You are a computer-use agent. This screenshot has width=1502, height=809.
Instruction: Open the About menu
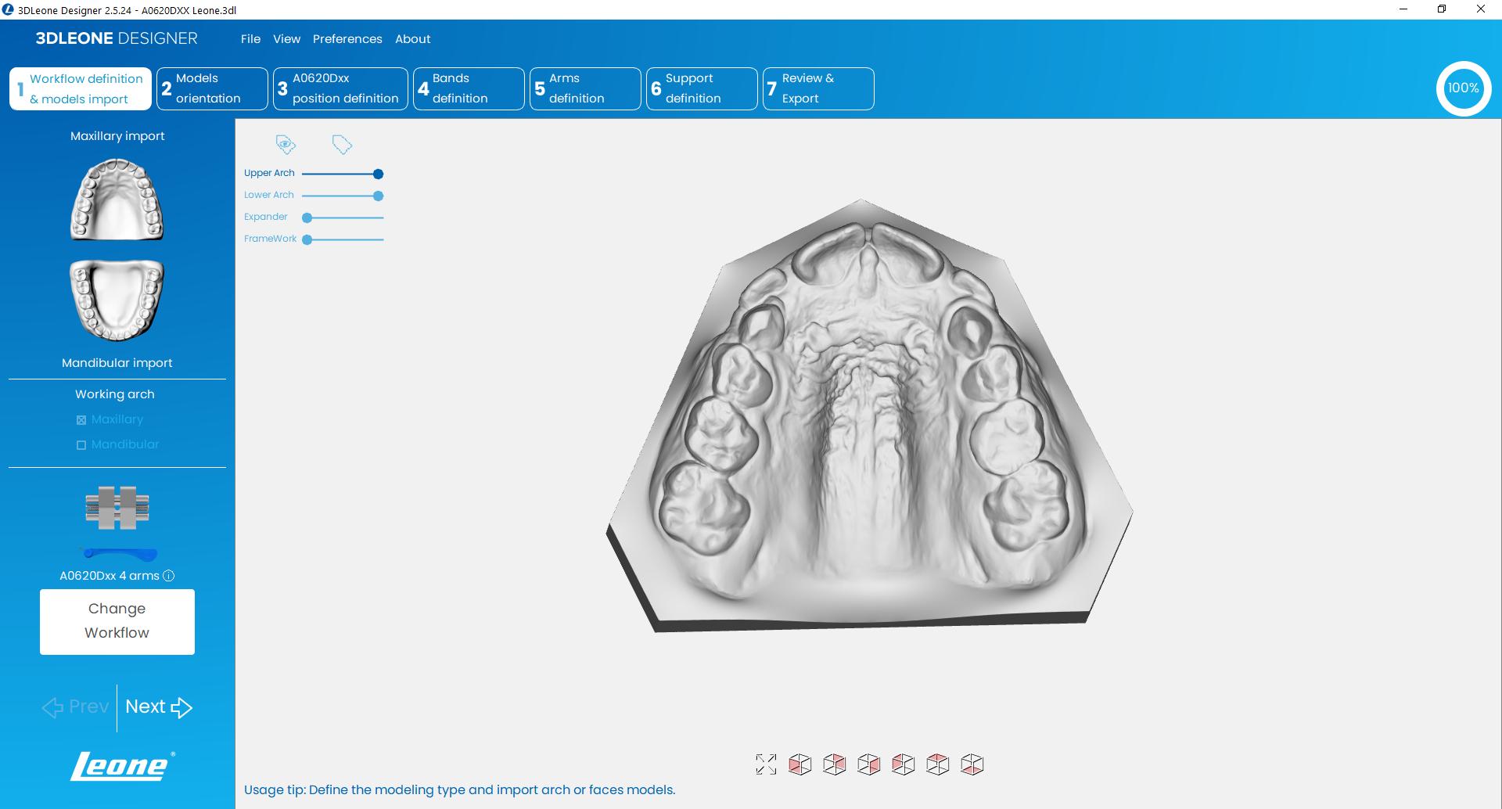point(412,39)
